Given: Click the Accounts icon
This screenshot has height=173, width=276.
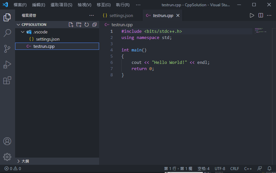Looking at the screenshot, I should [7, 141].
